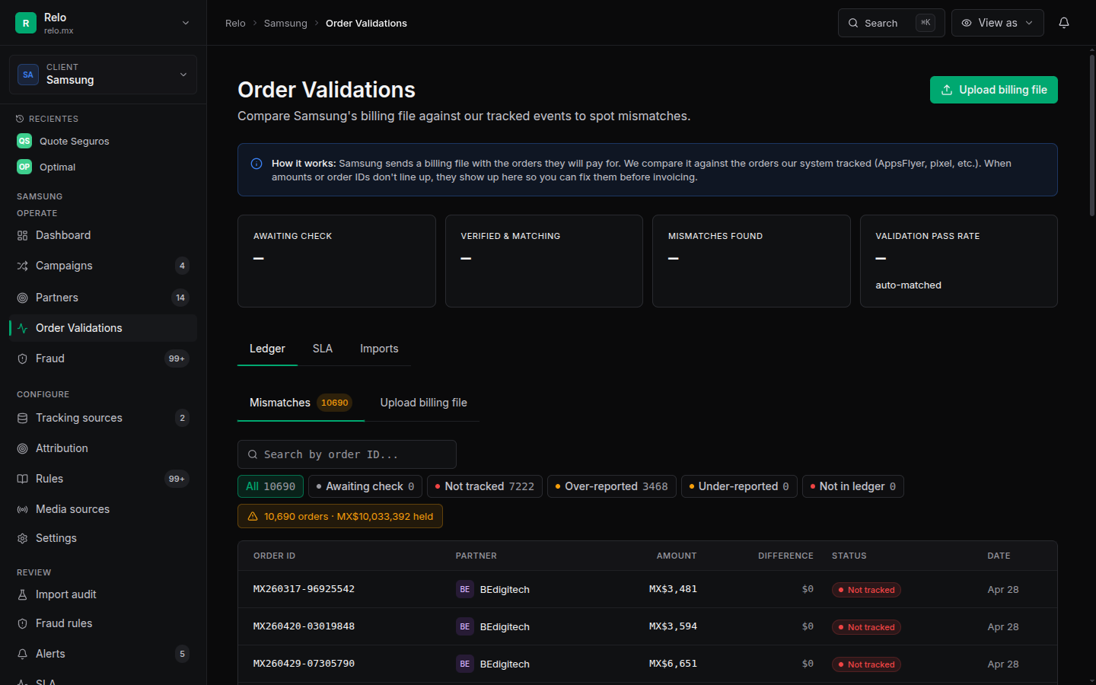Click the eye icon in View as
This screenshot has width=1096, height=685.
click(967, 23)
